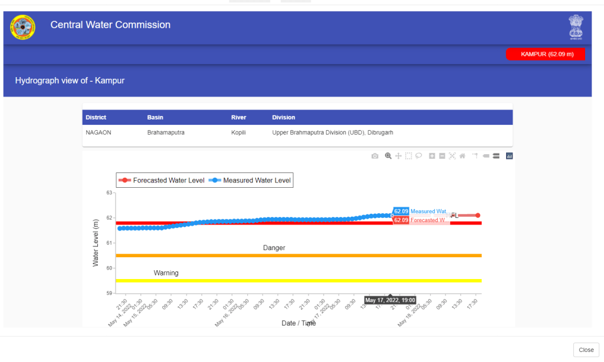Screen dimensions: 604x362
Task: Download the plot with the camera icon
Action: pos(375,156)
